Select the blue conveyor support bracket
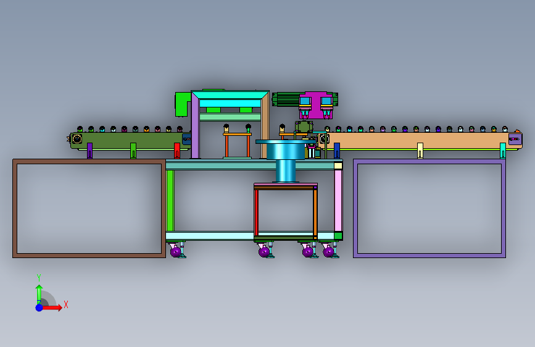The image size is (535, 347). coord(337,151)
